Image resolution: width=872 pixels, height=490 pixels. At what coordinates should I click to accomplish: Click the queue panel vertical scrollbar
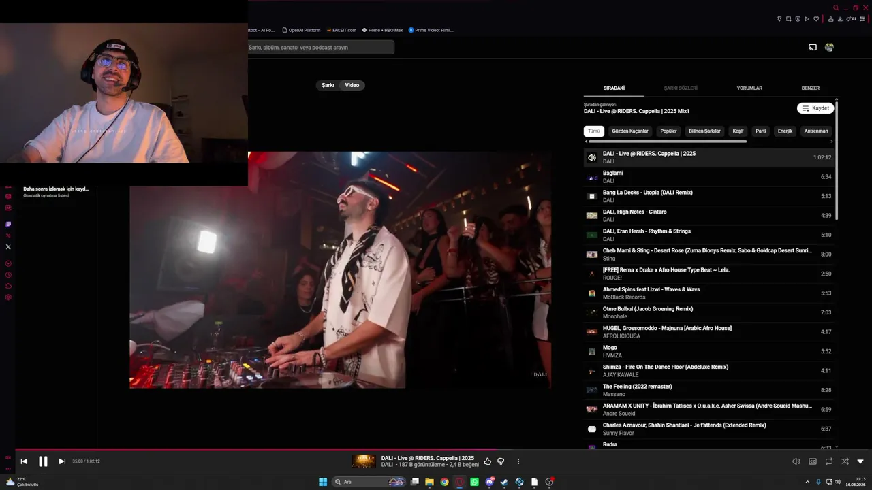(837, 160)
